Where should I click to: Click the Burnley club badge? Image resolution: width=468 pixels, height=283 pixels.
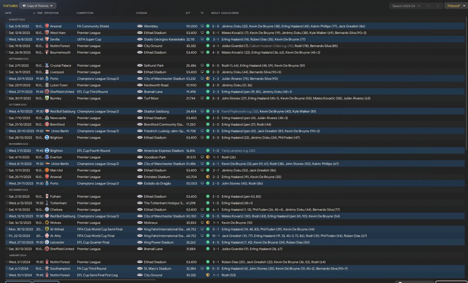click(47, 98)
